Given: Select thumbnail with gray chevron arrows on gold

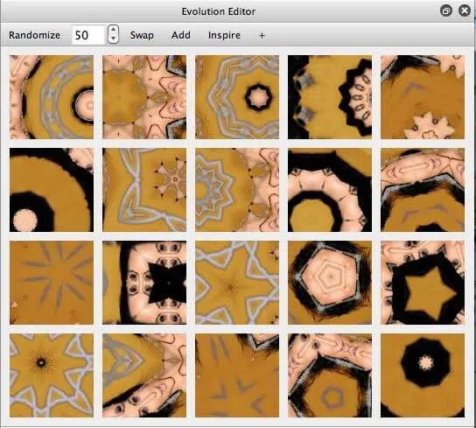Looking at the screenshot, I should coord(237,375).
